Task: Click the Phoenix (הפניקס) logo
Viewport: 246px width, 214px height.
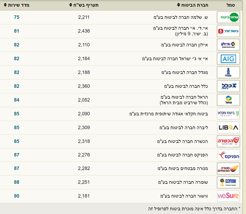Action: 229,155
